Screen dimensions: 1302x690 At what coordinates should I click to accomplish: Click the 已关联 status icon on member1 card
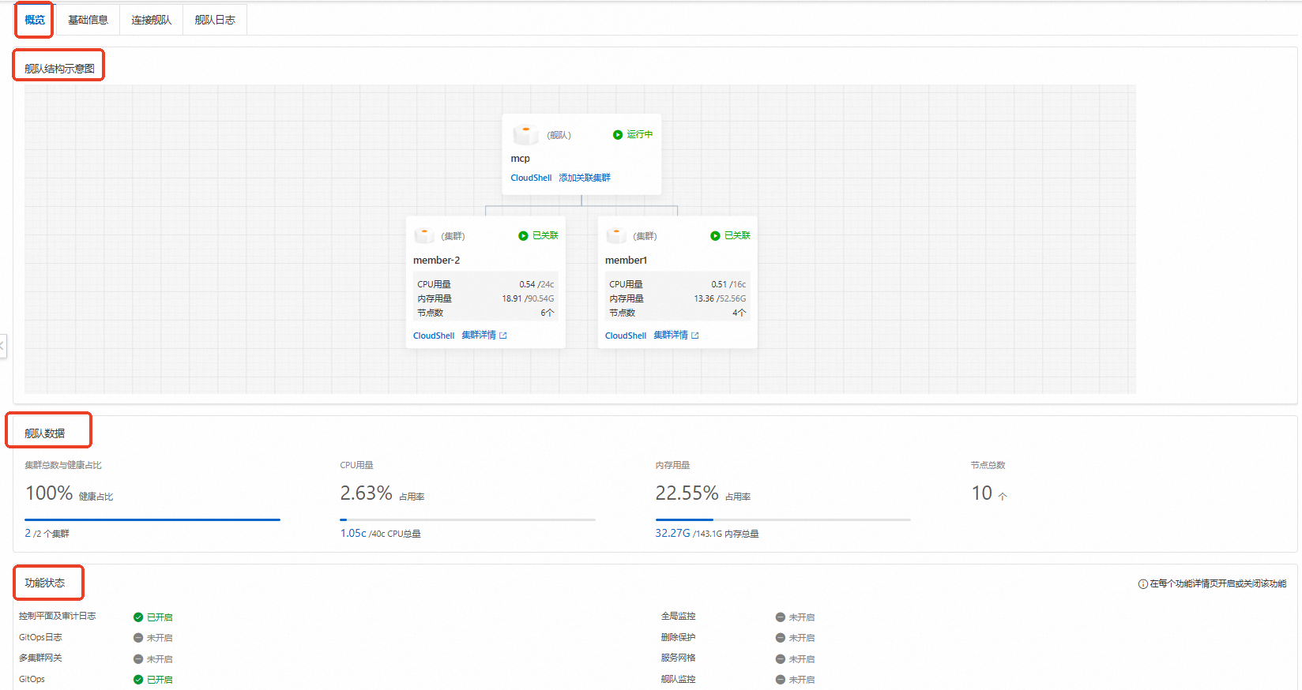point(715,236)
